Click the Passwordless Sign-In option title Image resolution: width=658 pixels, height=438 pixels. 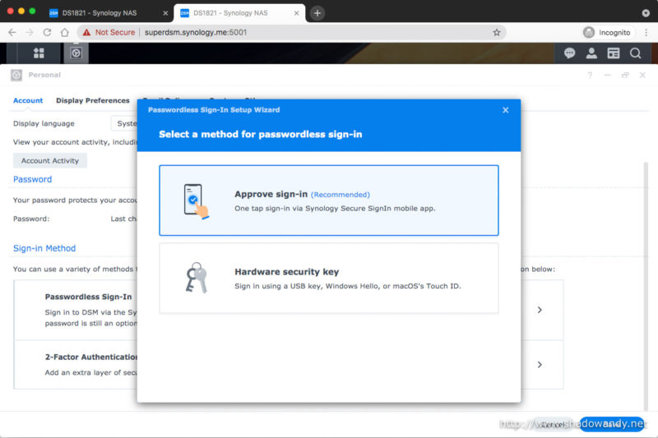(x=88, y=297)
